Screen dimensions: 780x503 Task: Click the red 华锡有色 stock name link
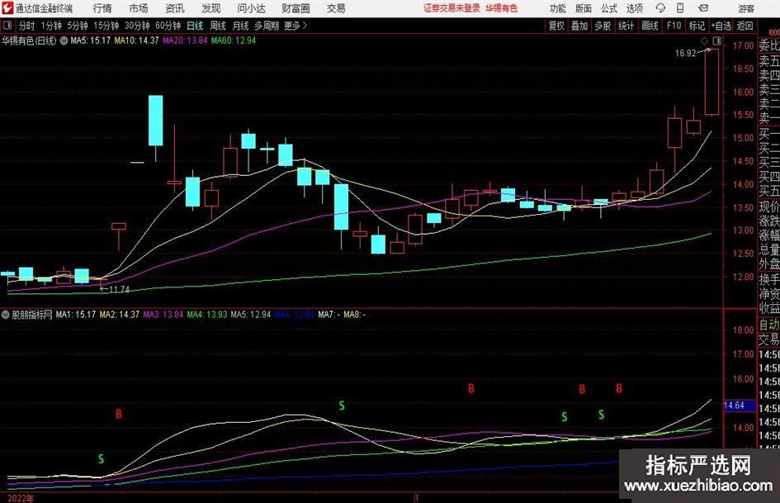coord(502,8)
